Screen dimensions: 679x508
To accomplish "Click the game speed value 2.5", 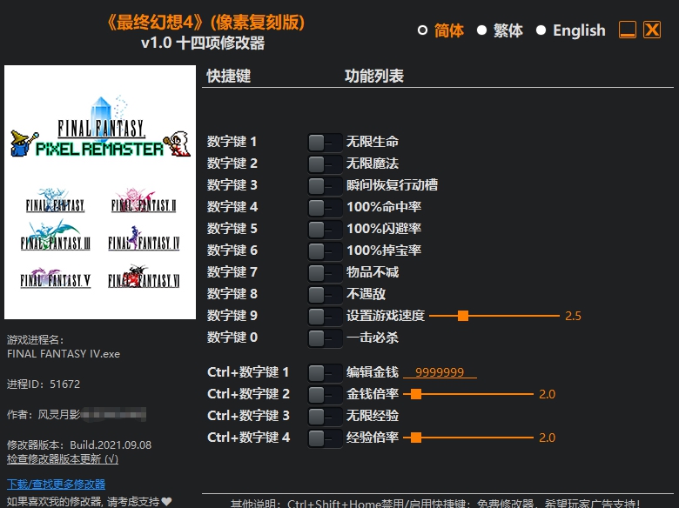I will (x=573, y=316).
